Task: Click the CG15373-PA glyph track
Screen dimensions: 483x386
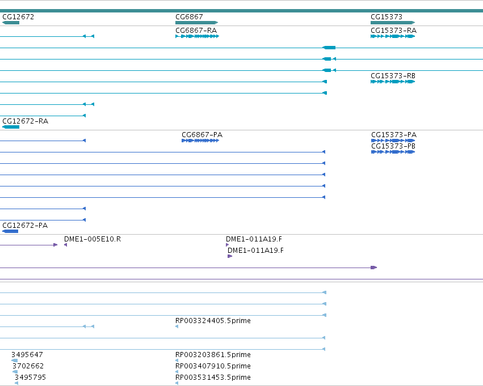Action: point(393,141)
